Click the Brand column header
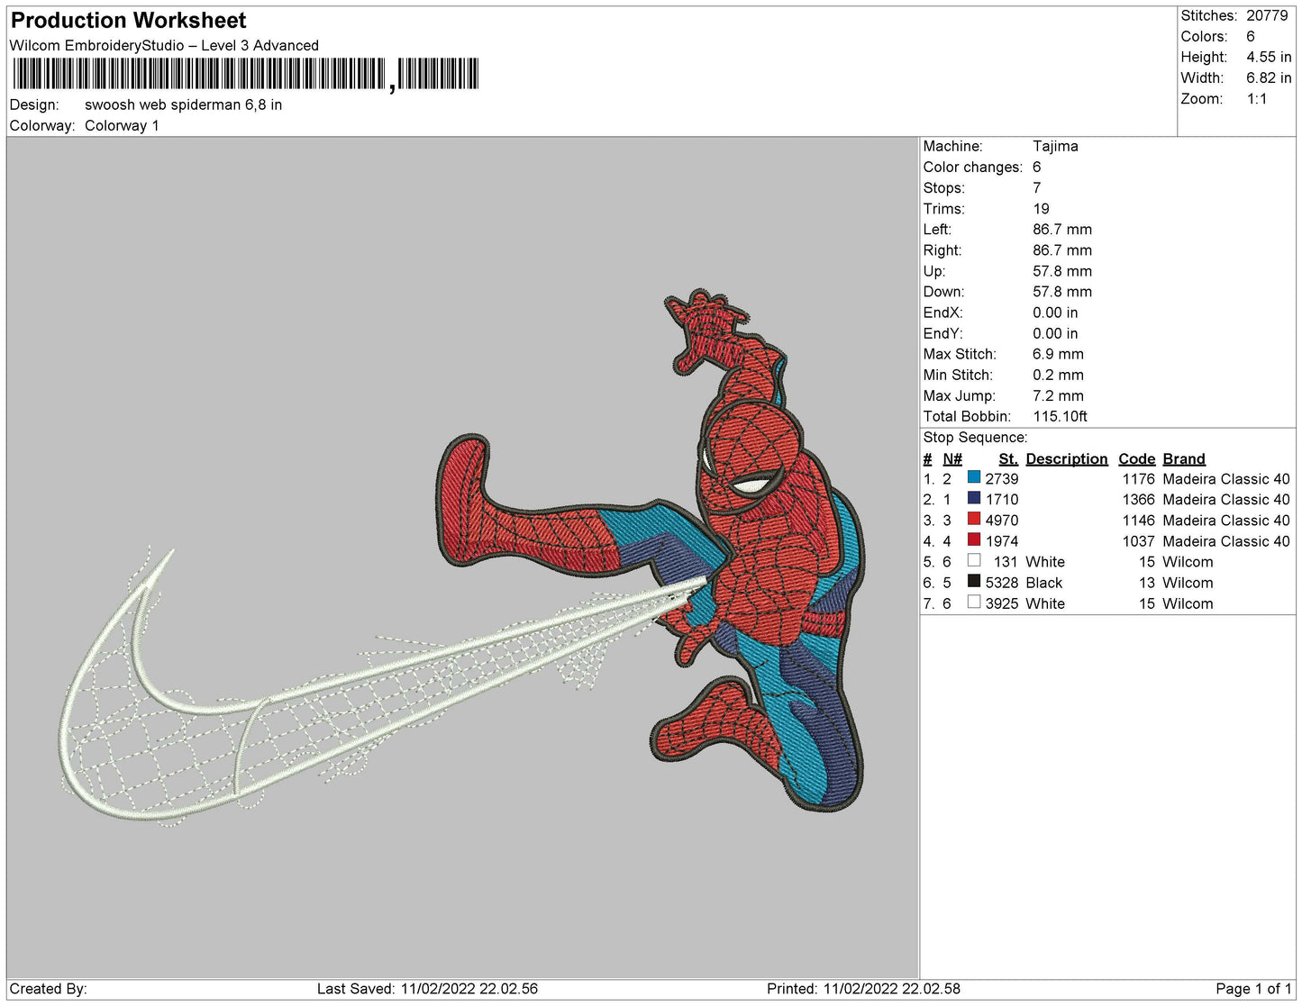The image size is (1302, 1006). click(x=1183, y=458)
